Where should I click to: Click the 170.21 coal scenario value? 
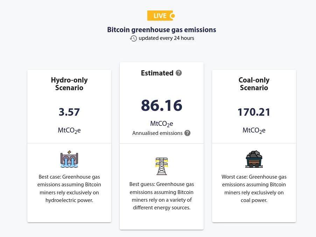coord(254,112)
